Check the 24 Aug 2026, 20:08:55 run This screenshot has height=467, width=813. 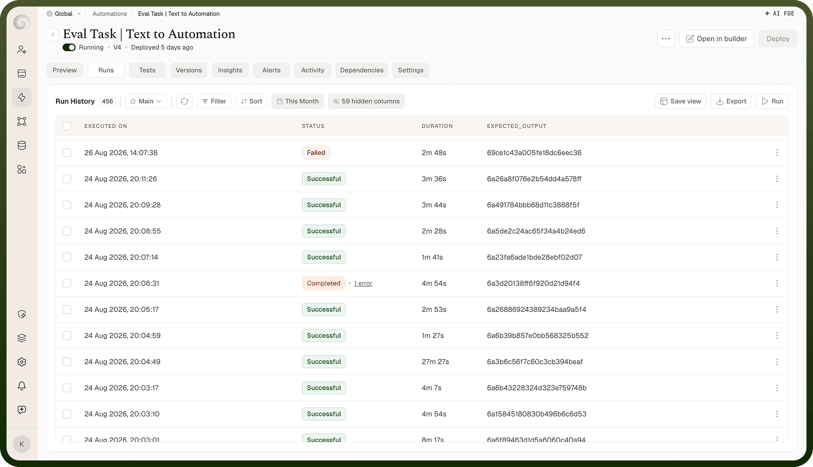coord(67,231)
